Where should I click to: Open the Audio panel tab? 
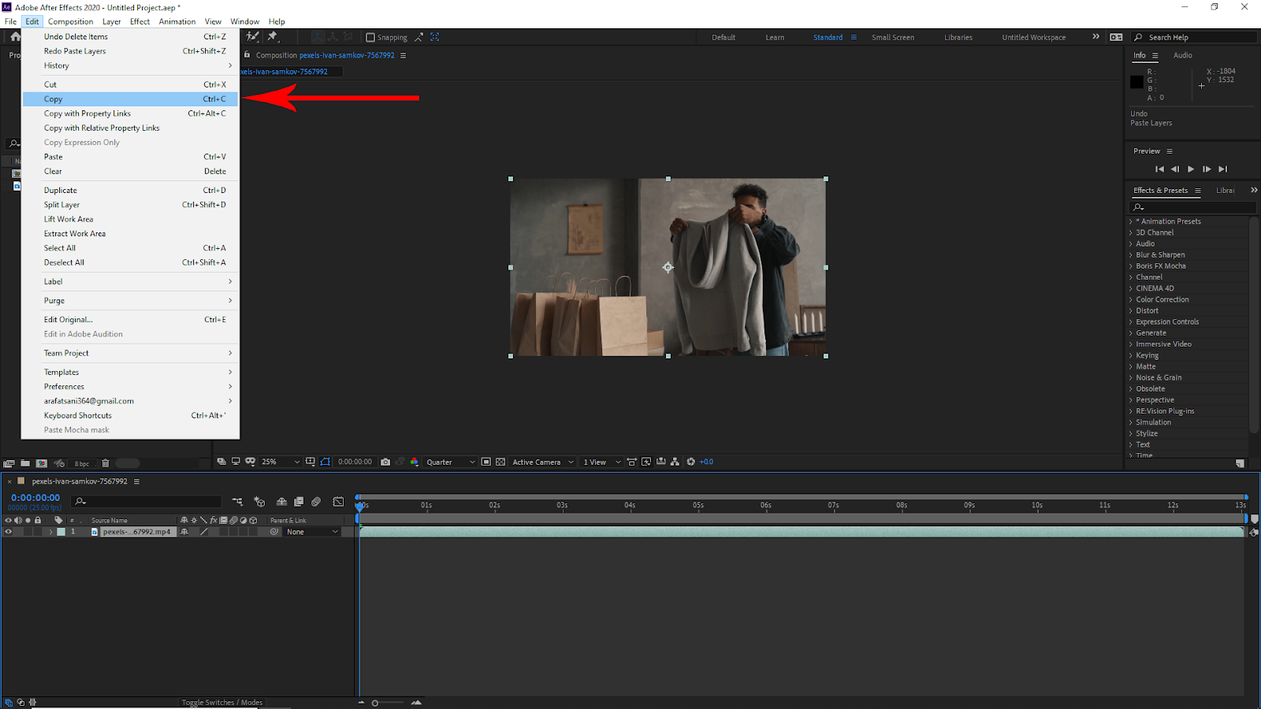point(1182,56)
